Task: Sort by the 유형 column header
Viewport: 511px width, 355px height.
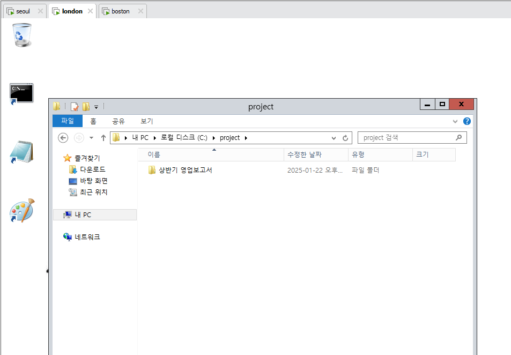Action: click(380, 155)
